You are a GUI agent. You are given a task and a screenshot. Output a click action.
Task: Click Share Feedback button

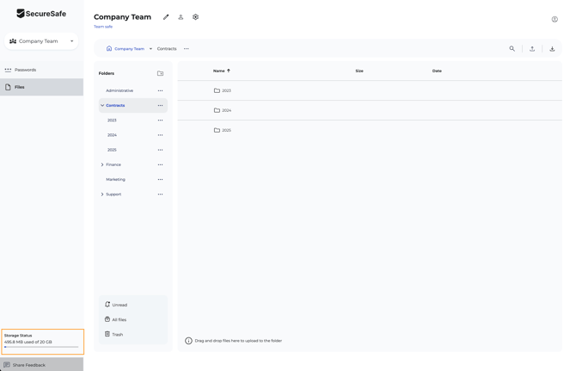28,365
